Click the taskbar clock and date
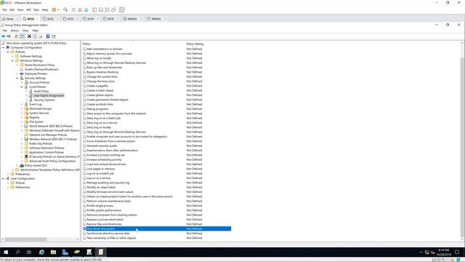Viewport: 465px width, 262px height. click(444, 253)
